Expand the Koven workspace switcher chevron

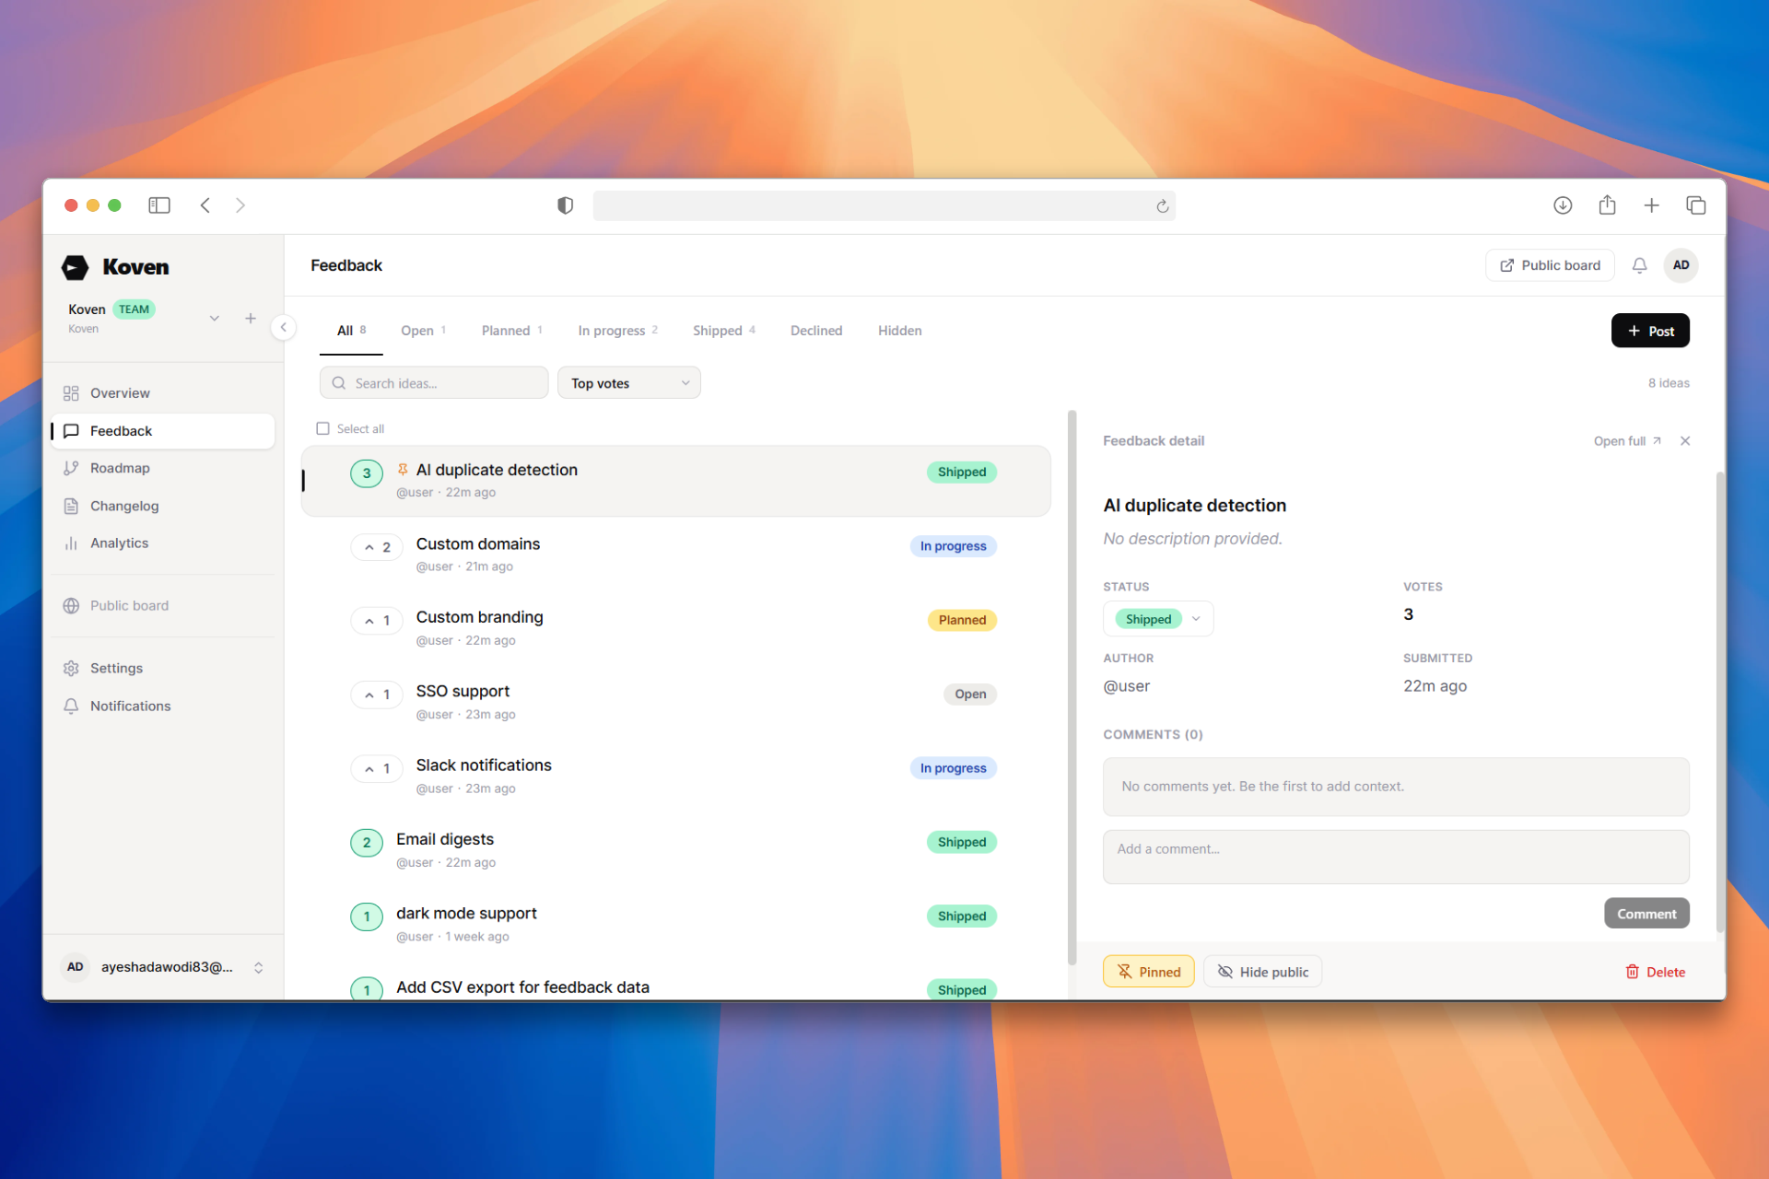(215, 319)
